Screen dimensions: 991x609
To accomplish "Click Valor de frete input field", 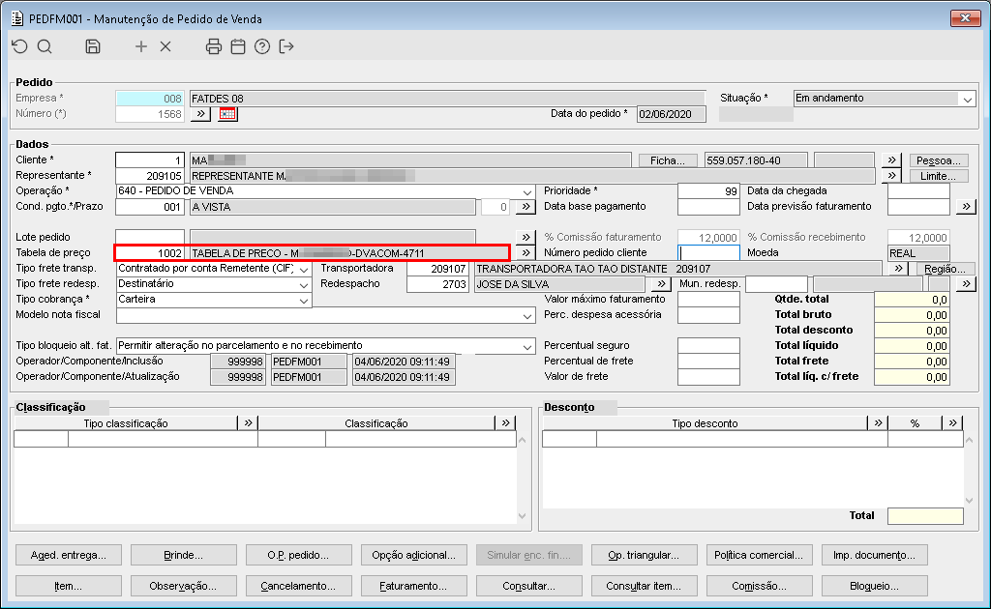I will pyautogui.click(x=708, y=377).
